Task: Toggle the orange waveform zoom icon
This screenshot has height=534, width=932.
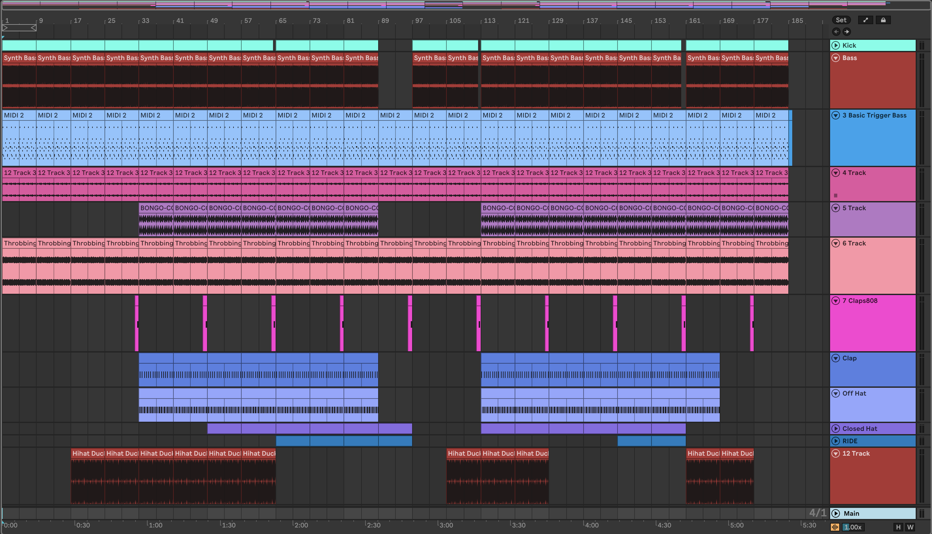Action: (x=835, y=527)
